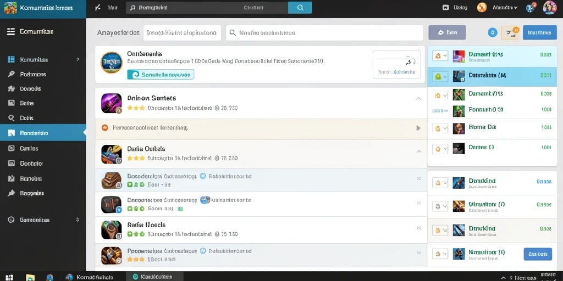Click the globe notification icon in header
563x281 pixels.
point(531,8)
